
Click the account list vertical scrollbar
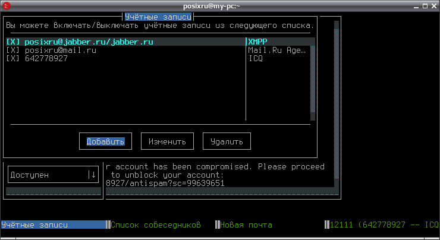pos(313,79)
